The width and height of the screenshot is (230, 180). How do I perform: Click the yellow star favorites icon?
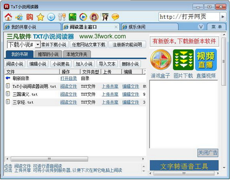(41, 17)
